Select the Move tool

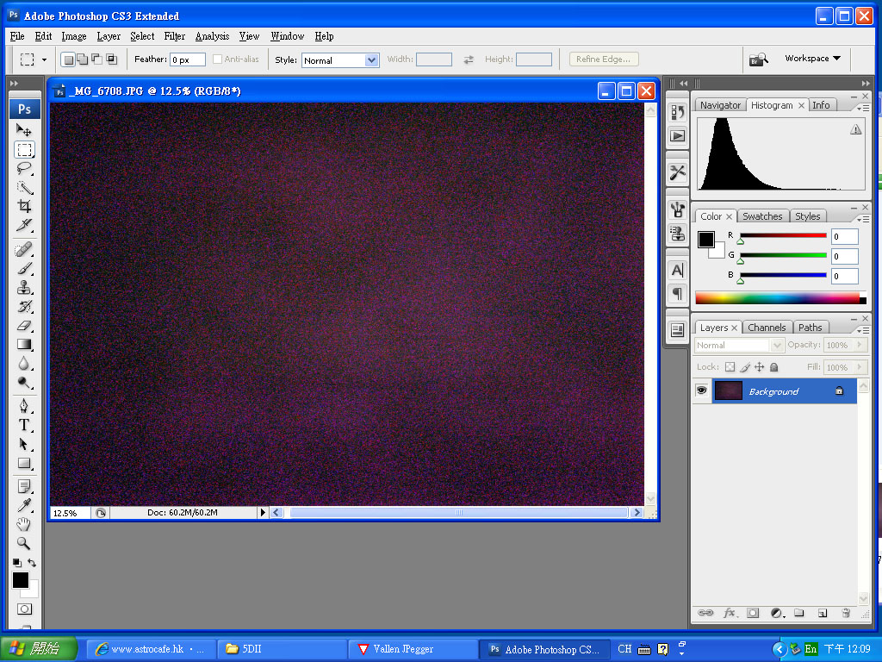coord(24,130)
